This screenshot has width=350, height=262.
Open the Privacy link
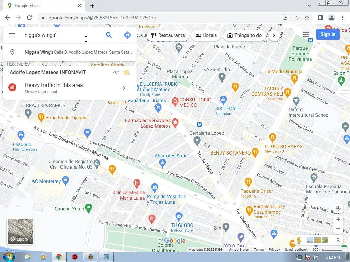(x=274, y=249)
